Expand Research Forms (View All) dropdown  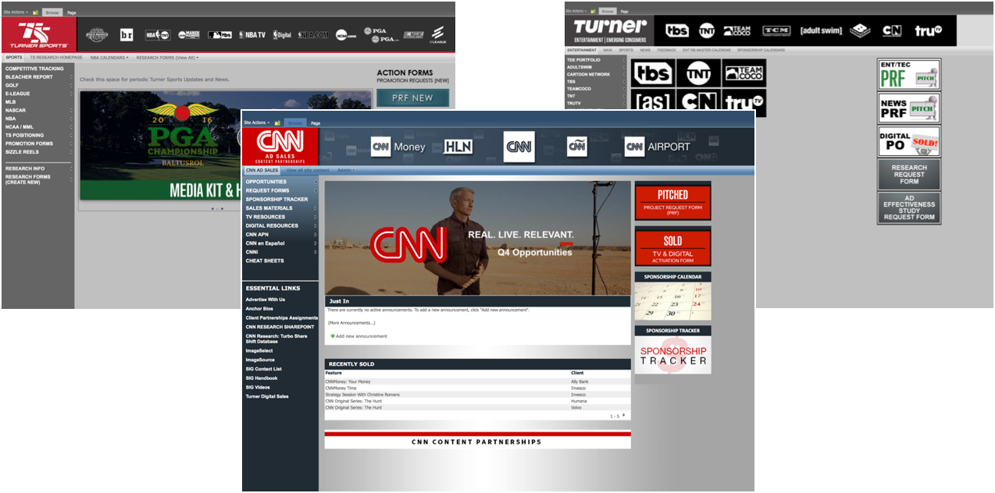pos(167,57)
